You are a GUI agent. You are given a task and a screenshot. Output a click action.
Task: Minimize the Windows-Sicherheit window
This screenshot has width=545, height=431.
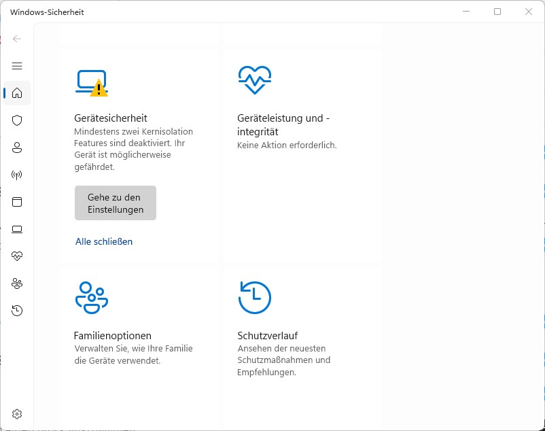[466, 12]
